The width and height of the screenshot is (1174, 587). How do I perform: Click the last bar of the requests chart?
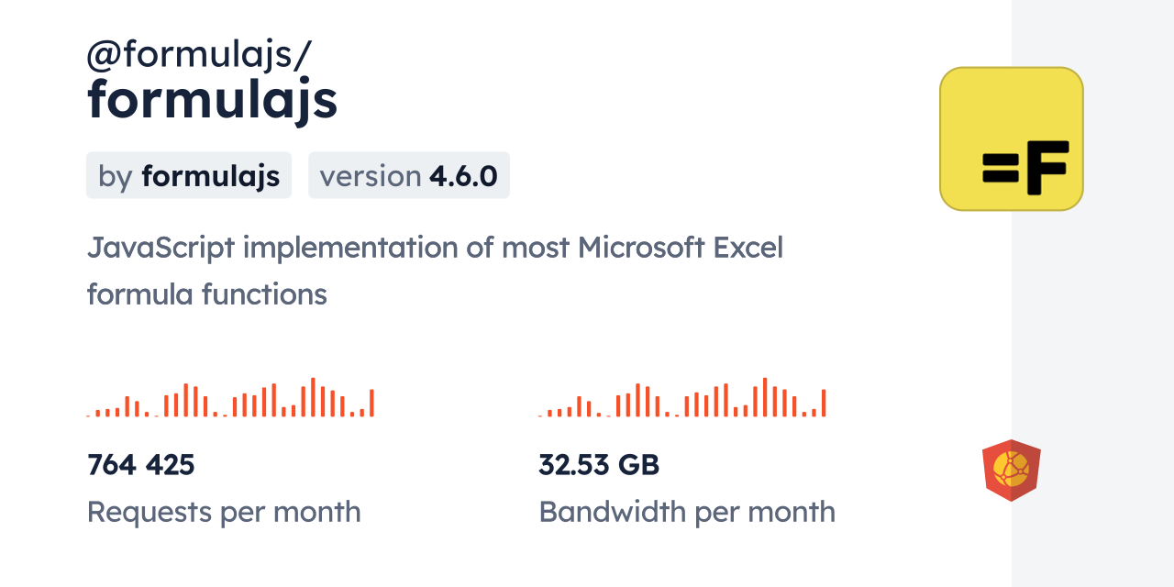tap(371, 404)
